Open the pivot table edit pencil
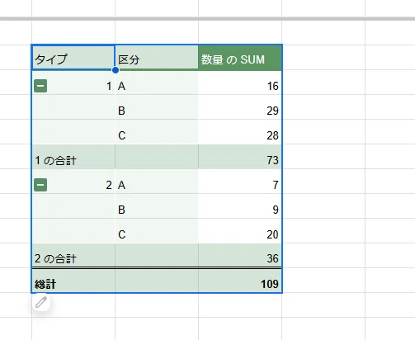Image resolution: width=415 pixels, height=340 pixels. point(41,302)
